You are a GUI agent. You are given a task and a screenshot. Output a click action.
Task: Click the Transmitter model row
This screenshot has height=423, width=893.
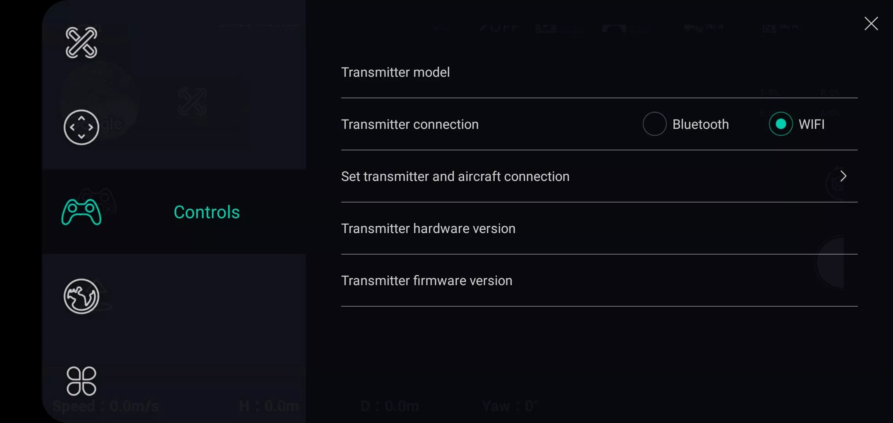tap(395, 72)
